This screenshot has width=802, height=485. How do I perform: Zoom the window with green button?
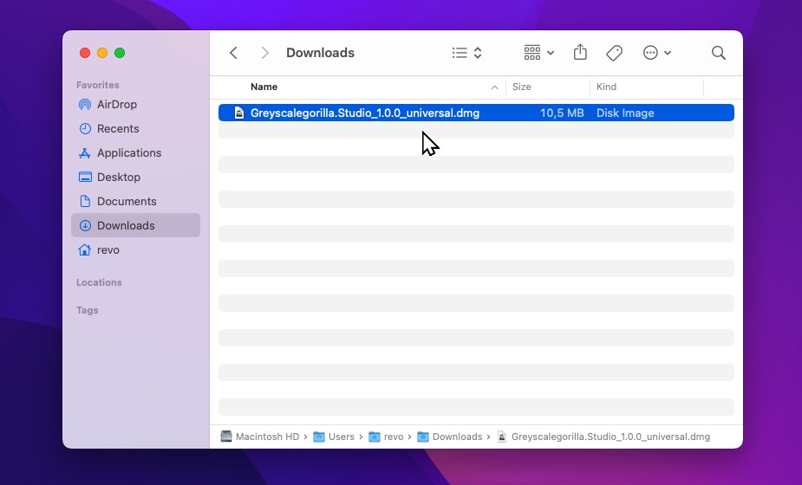(120, 53)
